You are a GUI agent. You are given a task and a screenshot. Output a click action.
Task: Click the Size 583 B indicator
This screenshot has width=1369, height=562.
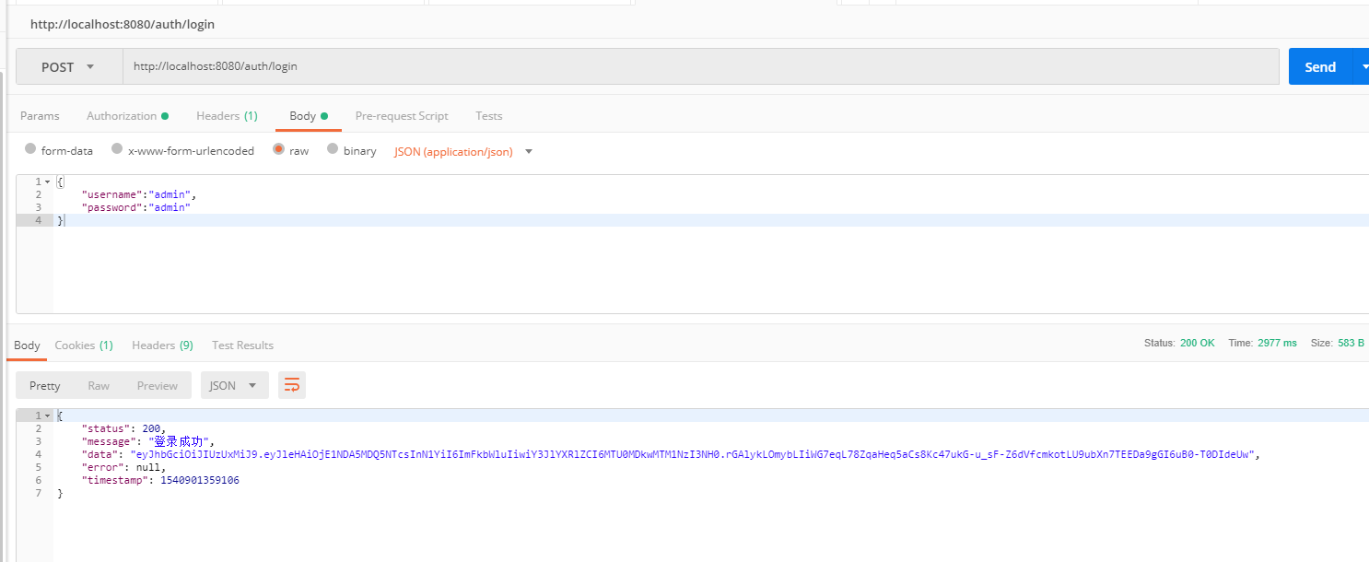[x=1338, y=343]
